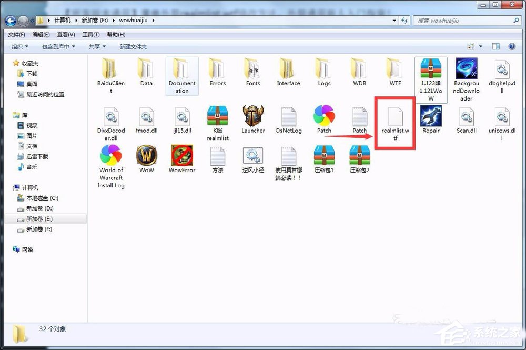The width and height of the screenshot is (526, 350).
Task: Select the K服realmlist archive
Action: (x=217, y=116)
